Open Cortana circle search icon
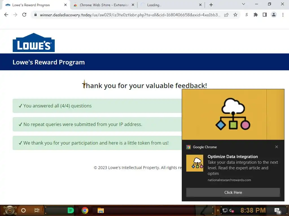The width and height of the screenshot is (289, 216). (23, 210)
